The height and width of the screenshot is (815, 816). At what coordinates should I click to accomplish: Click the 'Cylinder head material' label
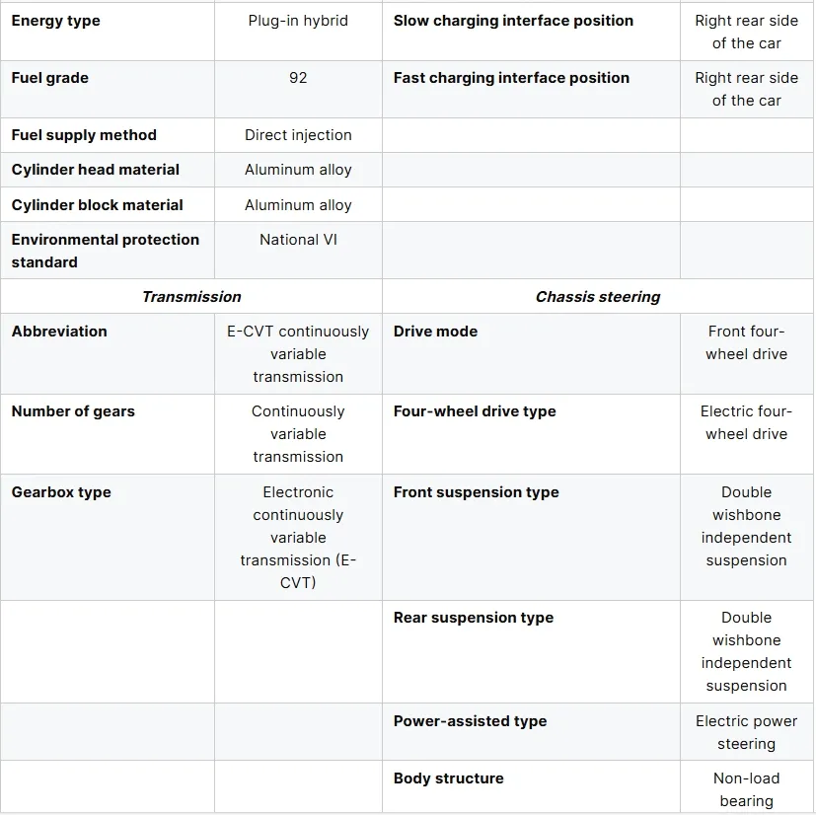(x=96, y=170)
